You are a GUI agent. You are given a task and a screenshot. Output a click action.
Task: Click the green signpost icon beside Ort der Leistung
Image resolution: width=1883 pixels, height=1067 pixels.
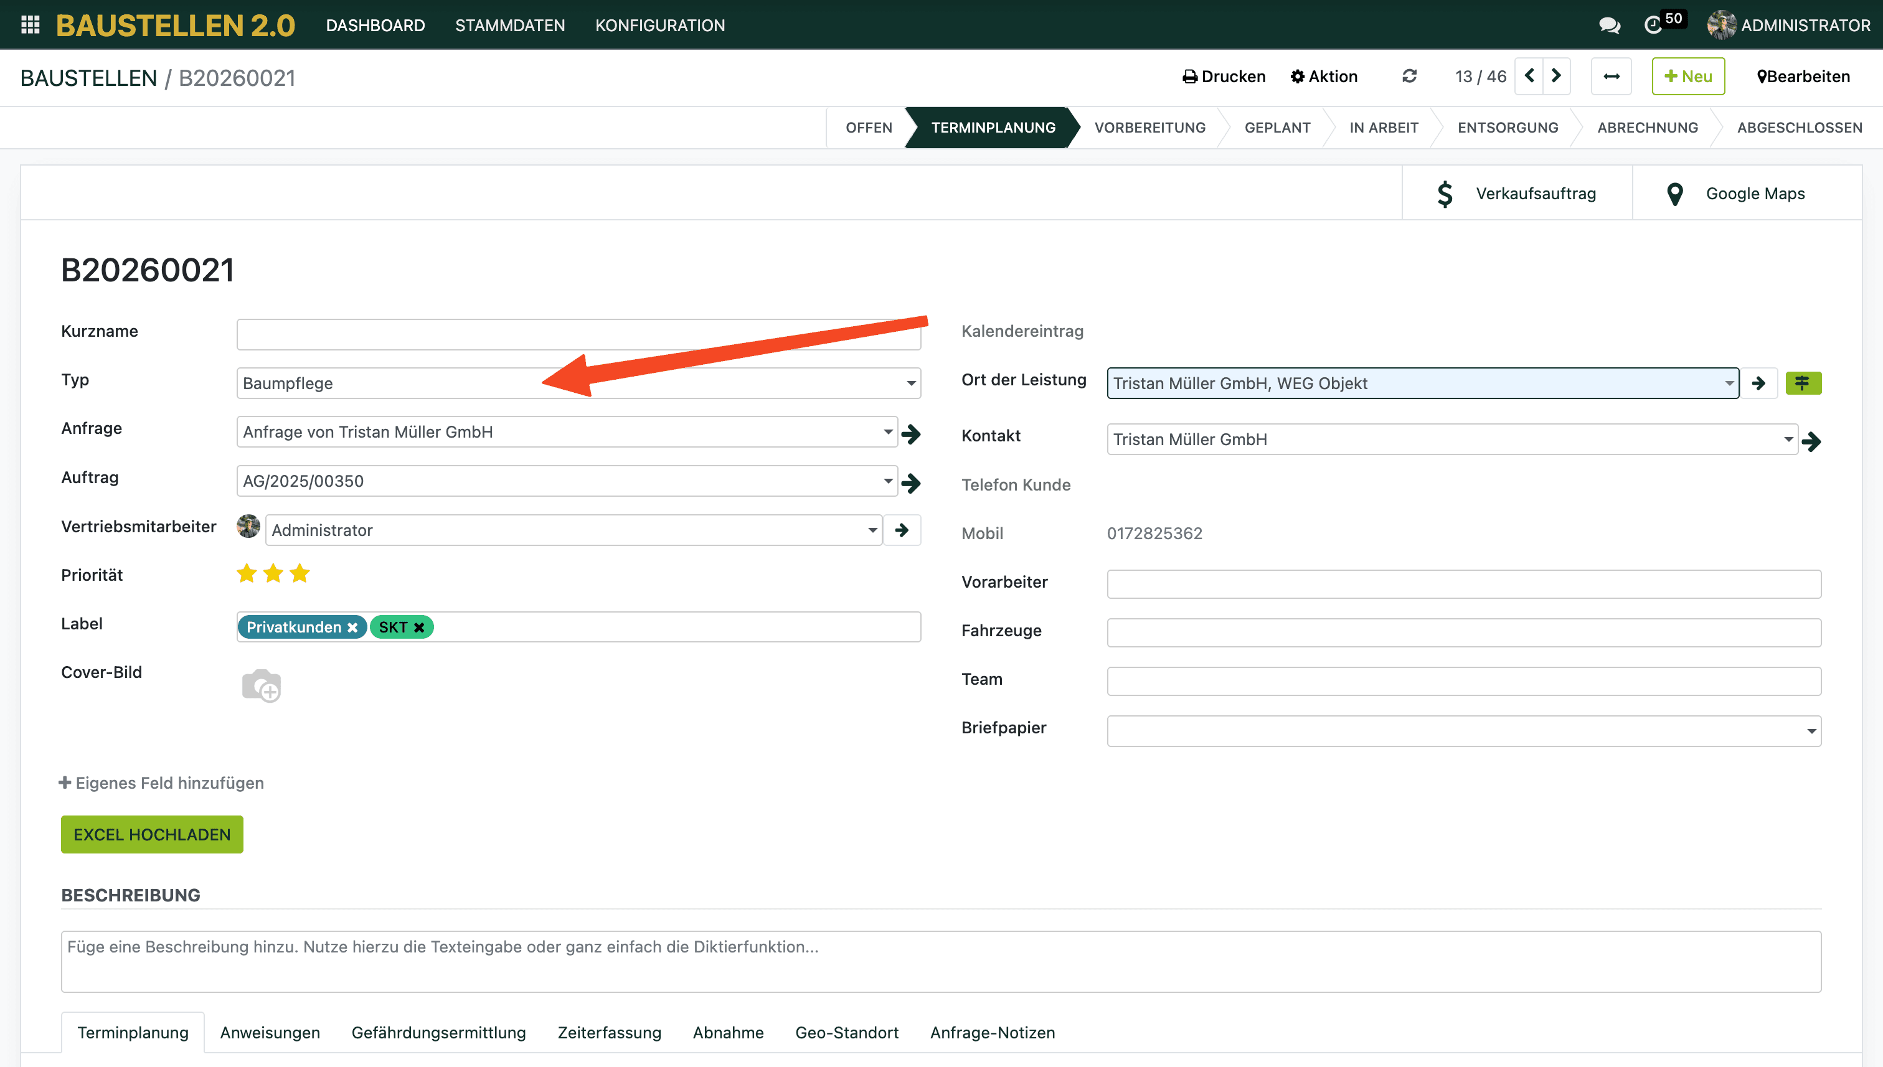(1803, 383)
